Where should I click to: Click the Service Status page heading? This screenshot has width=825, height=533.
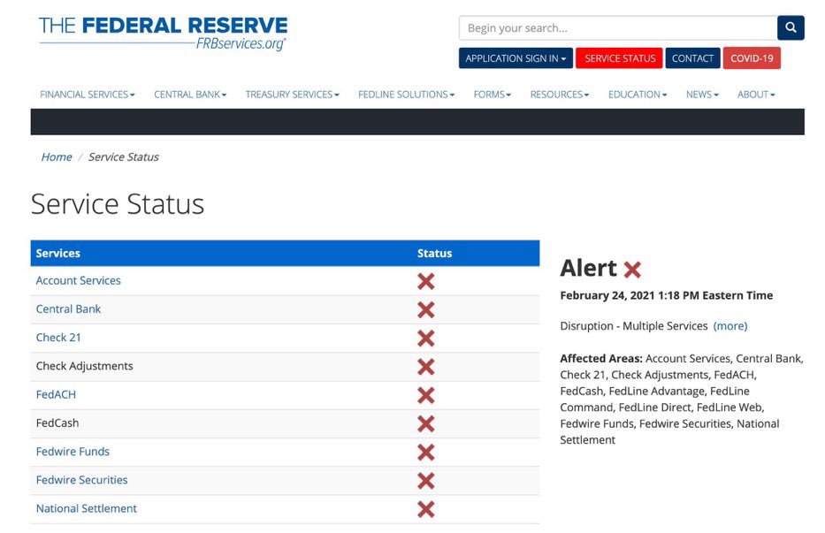(x=118, y=203)
